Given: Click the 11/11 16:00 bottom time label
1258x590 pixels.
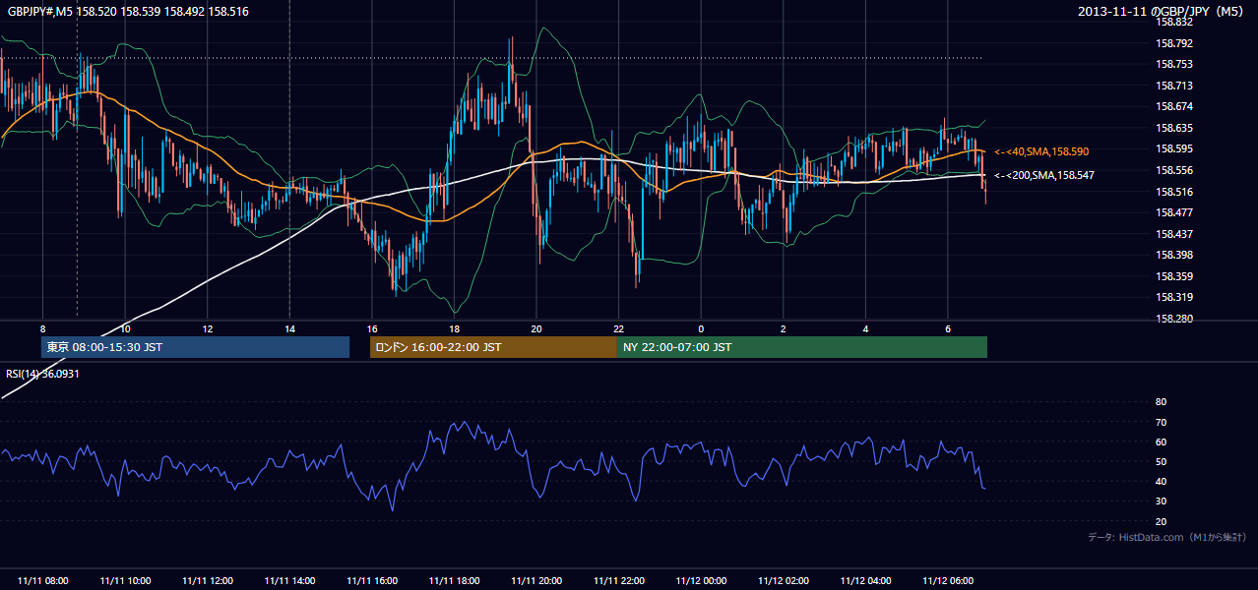Looking at the screenshot, I should click(x=372, y=581).
